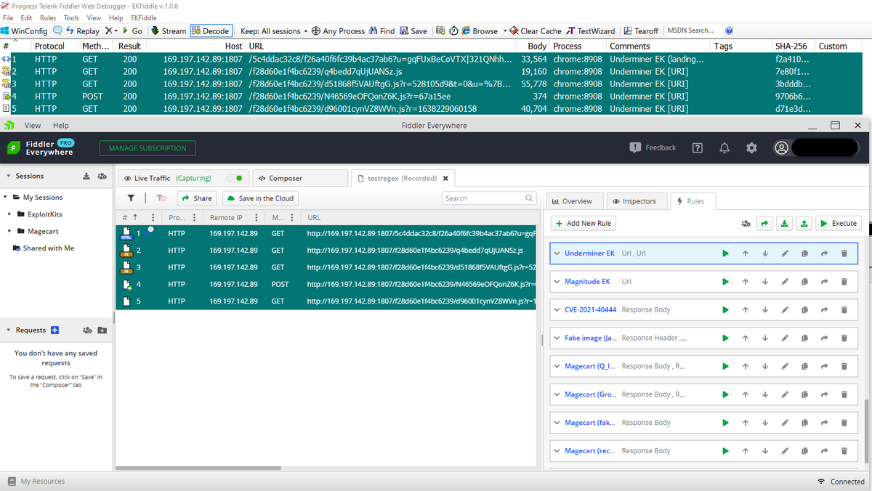Expand the Magecart (Q_I... rule chevron

[x=557, y=366]
